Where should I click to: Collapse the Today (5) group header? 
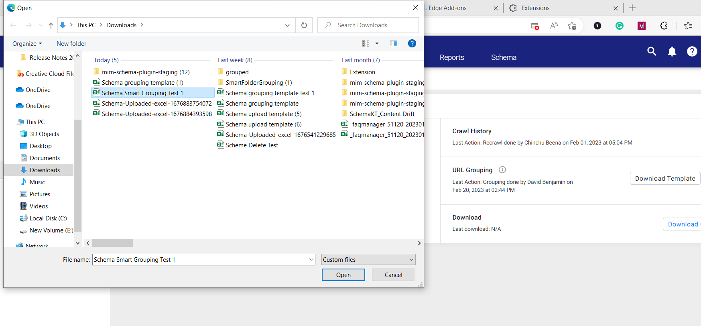[106, 60]
